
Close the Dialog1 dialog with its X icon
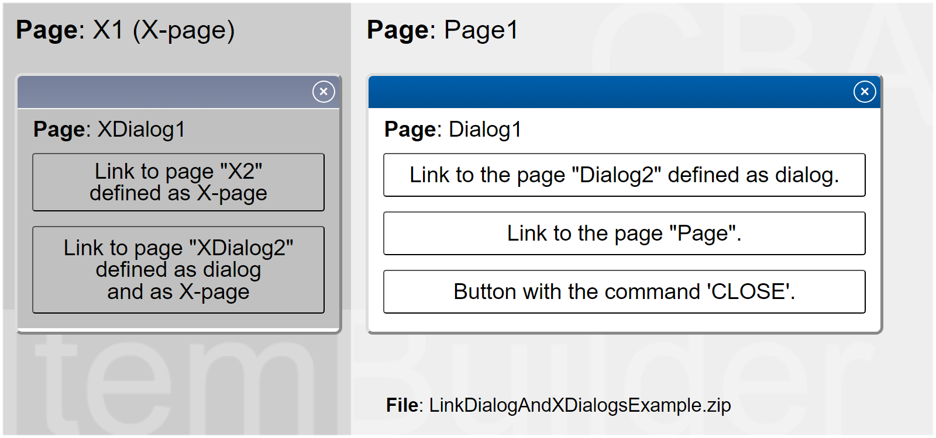coord(864,92)
